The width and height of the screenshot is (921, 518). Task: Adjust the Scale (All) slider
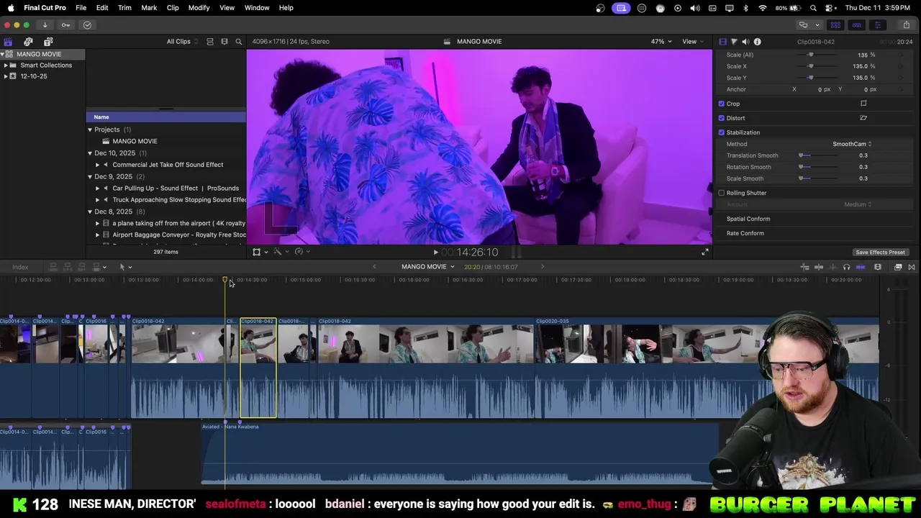click(810, 55)
